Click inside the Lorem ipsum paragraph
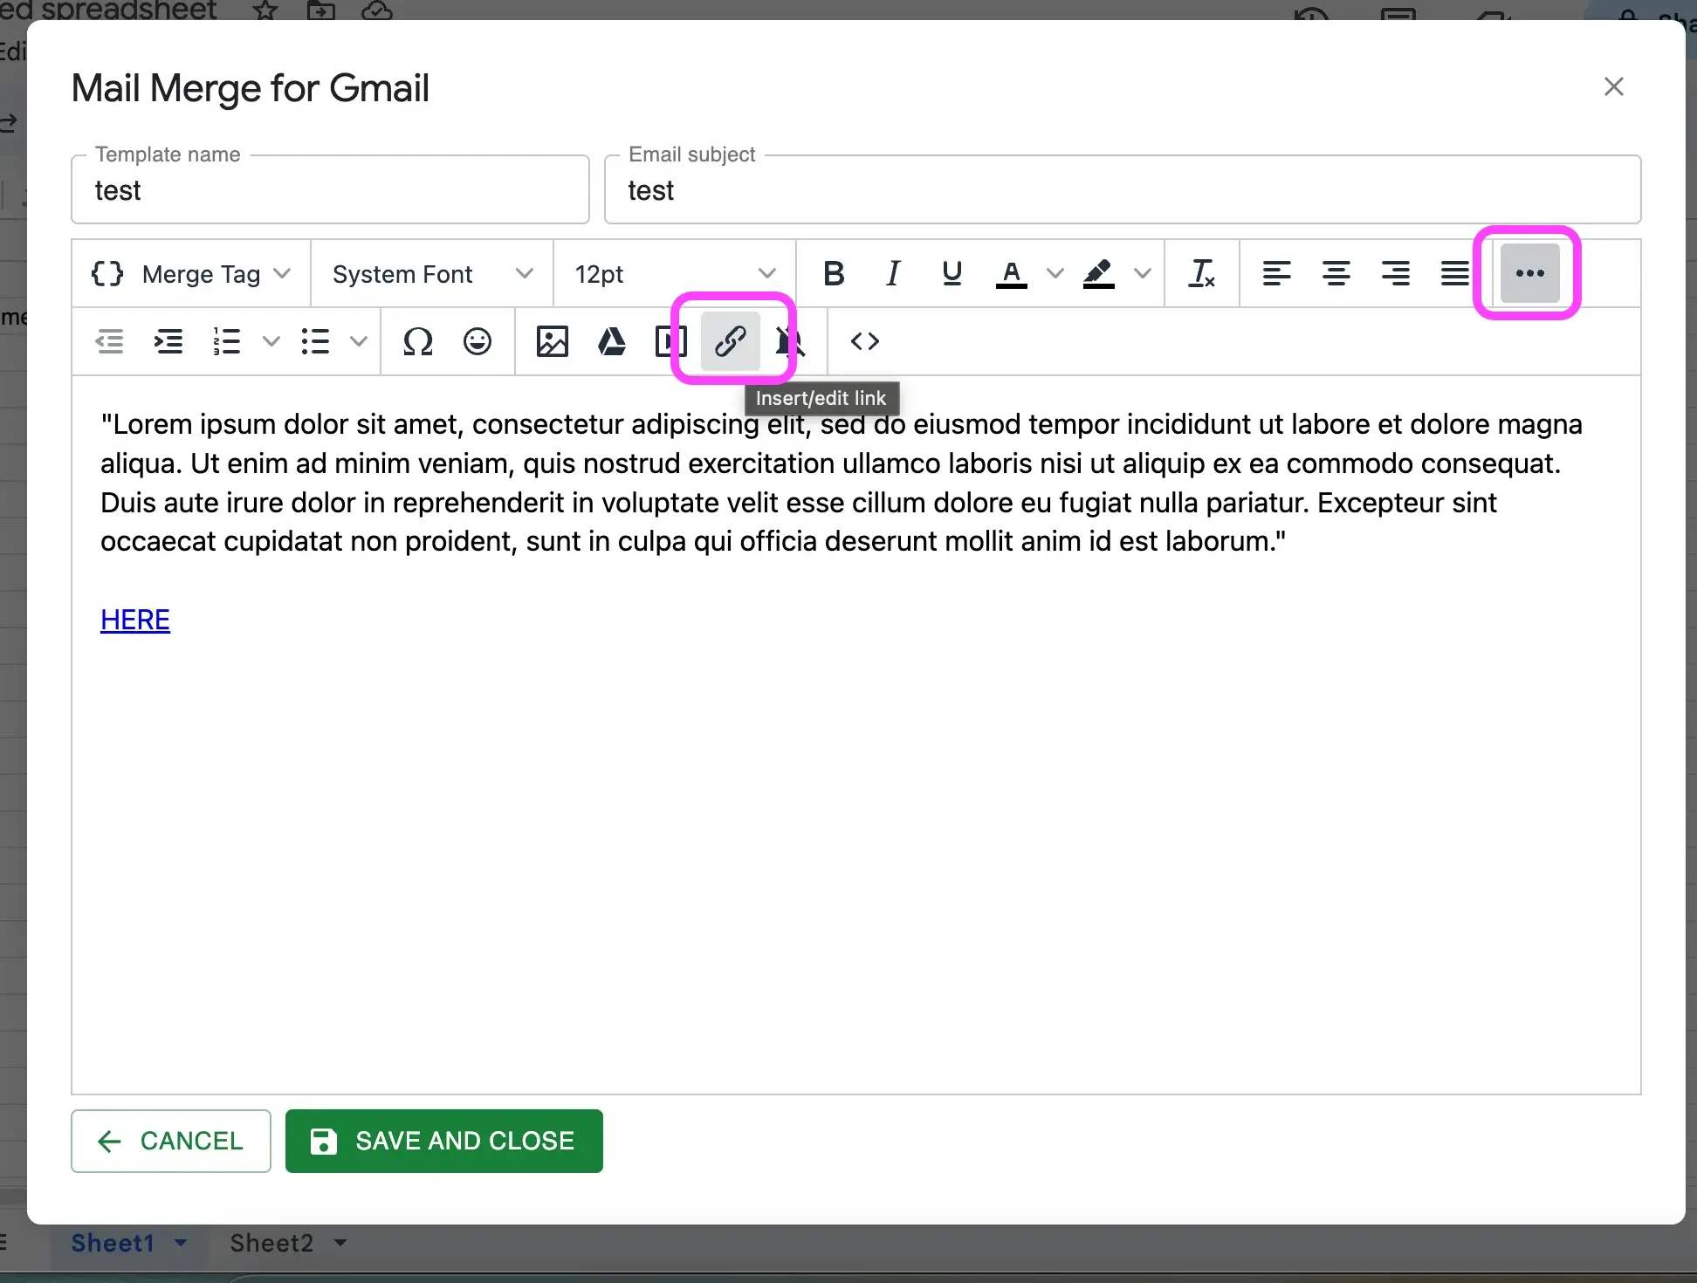 842,483
